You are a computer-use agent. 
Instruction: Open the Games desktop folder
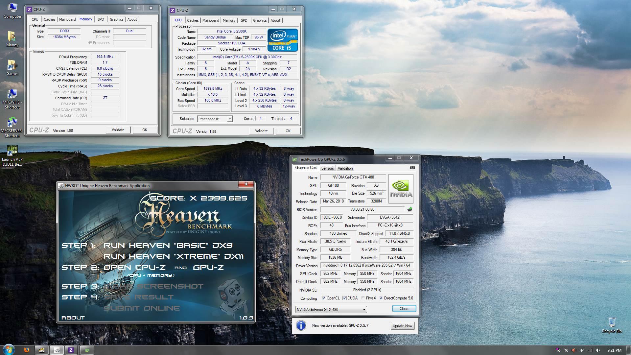[12, 68]
